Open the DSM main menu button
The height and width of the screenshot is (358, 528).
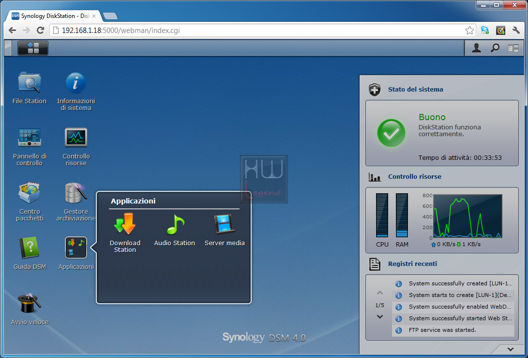pyautogui.click(x=32, y=48)
